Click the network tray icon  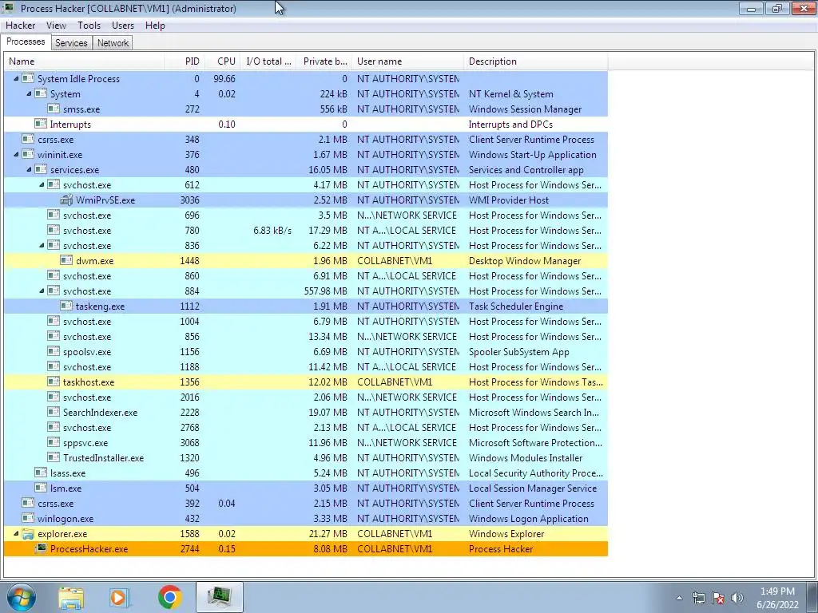coord(698,598)
